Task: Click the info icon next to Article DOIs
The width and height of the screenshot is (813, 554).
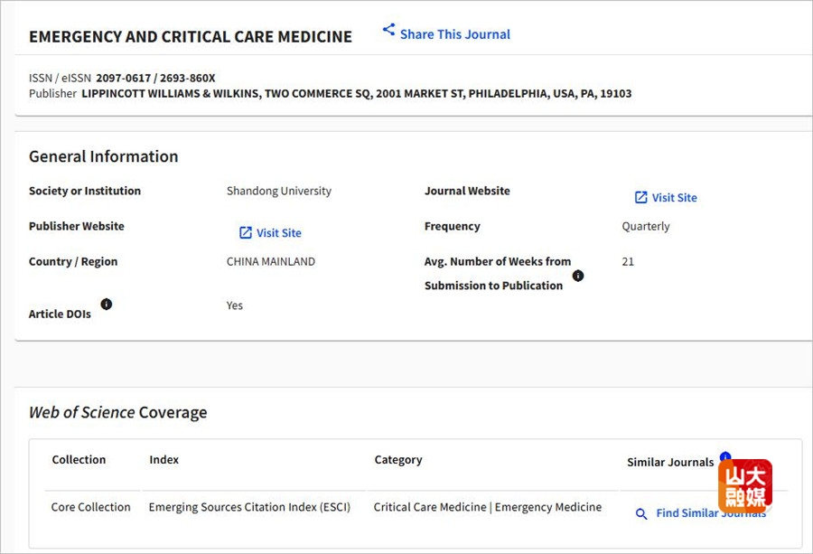Action: point(107,305)
